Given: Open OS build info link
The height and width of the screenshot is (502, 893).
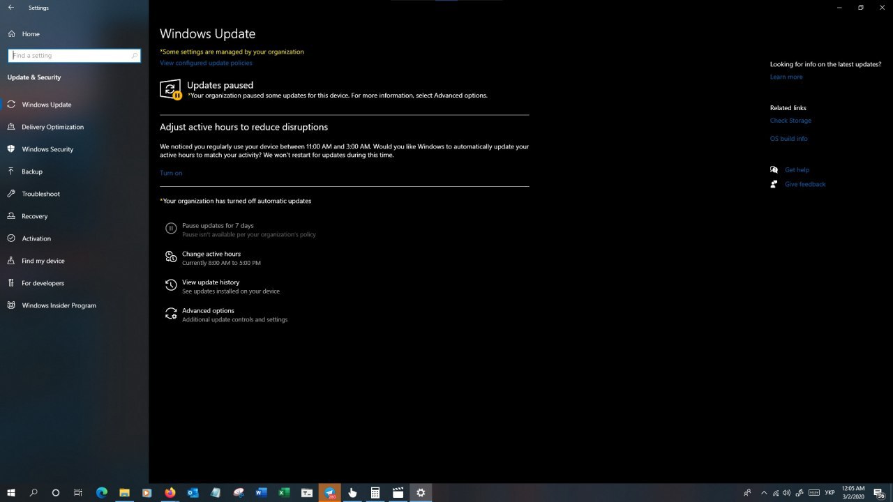Looking at the screenshot, I should click(x=788, y=139).
